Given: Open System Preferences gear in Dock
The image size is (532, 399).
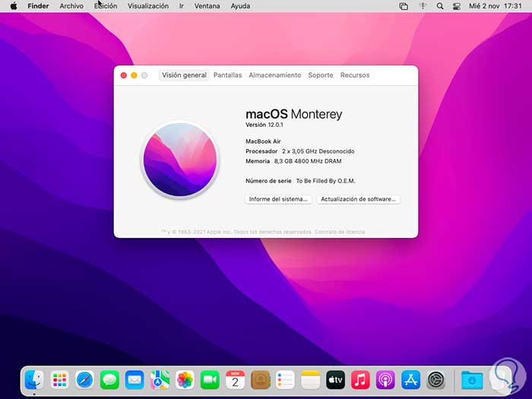Looking at the screenshot, I should click(435, 380).
